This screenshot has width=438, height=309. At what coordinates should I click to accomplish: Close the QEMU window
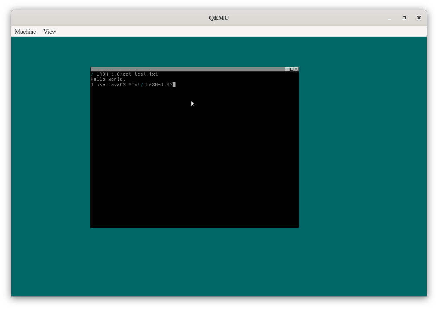419,18
